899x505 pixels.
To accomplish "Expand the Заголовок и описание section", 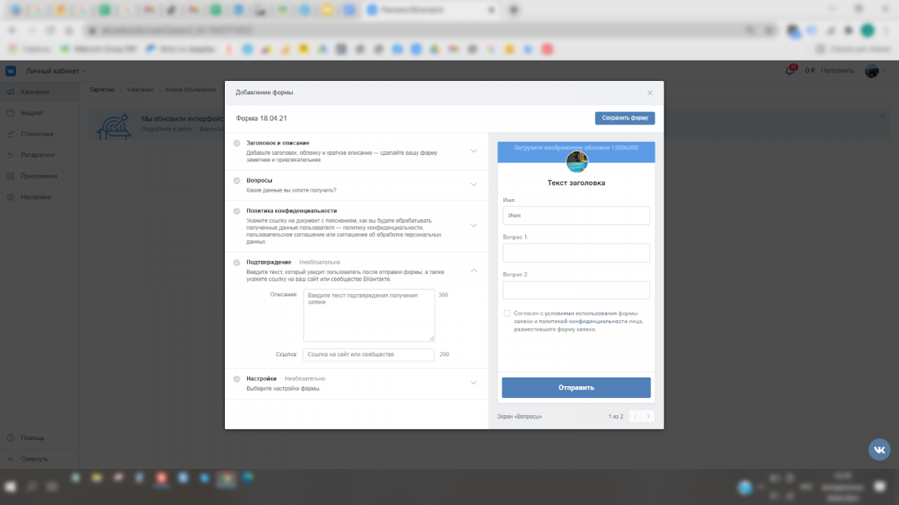I will tap(473, 150).
